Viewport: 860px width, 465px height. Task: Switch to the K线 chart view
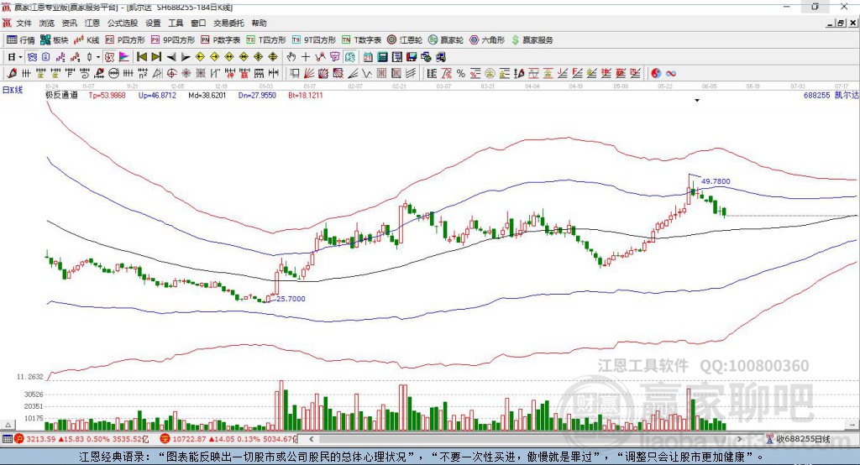coord(87,40)
